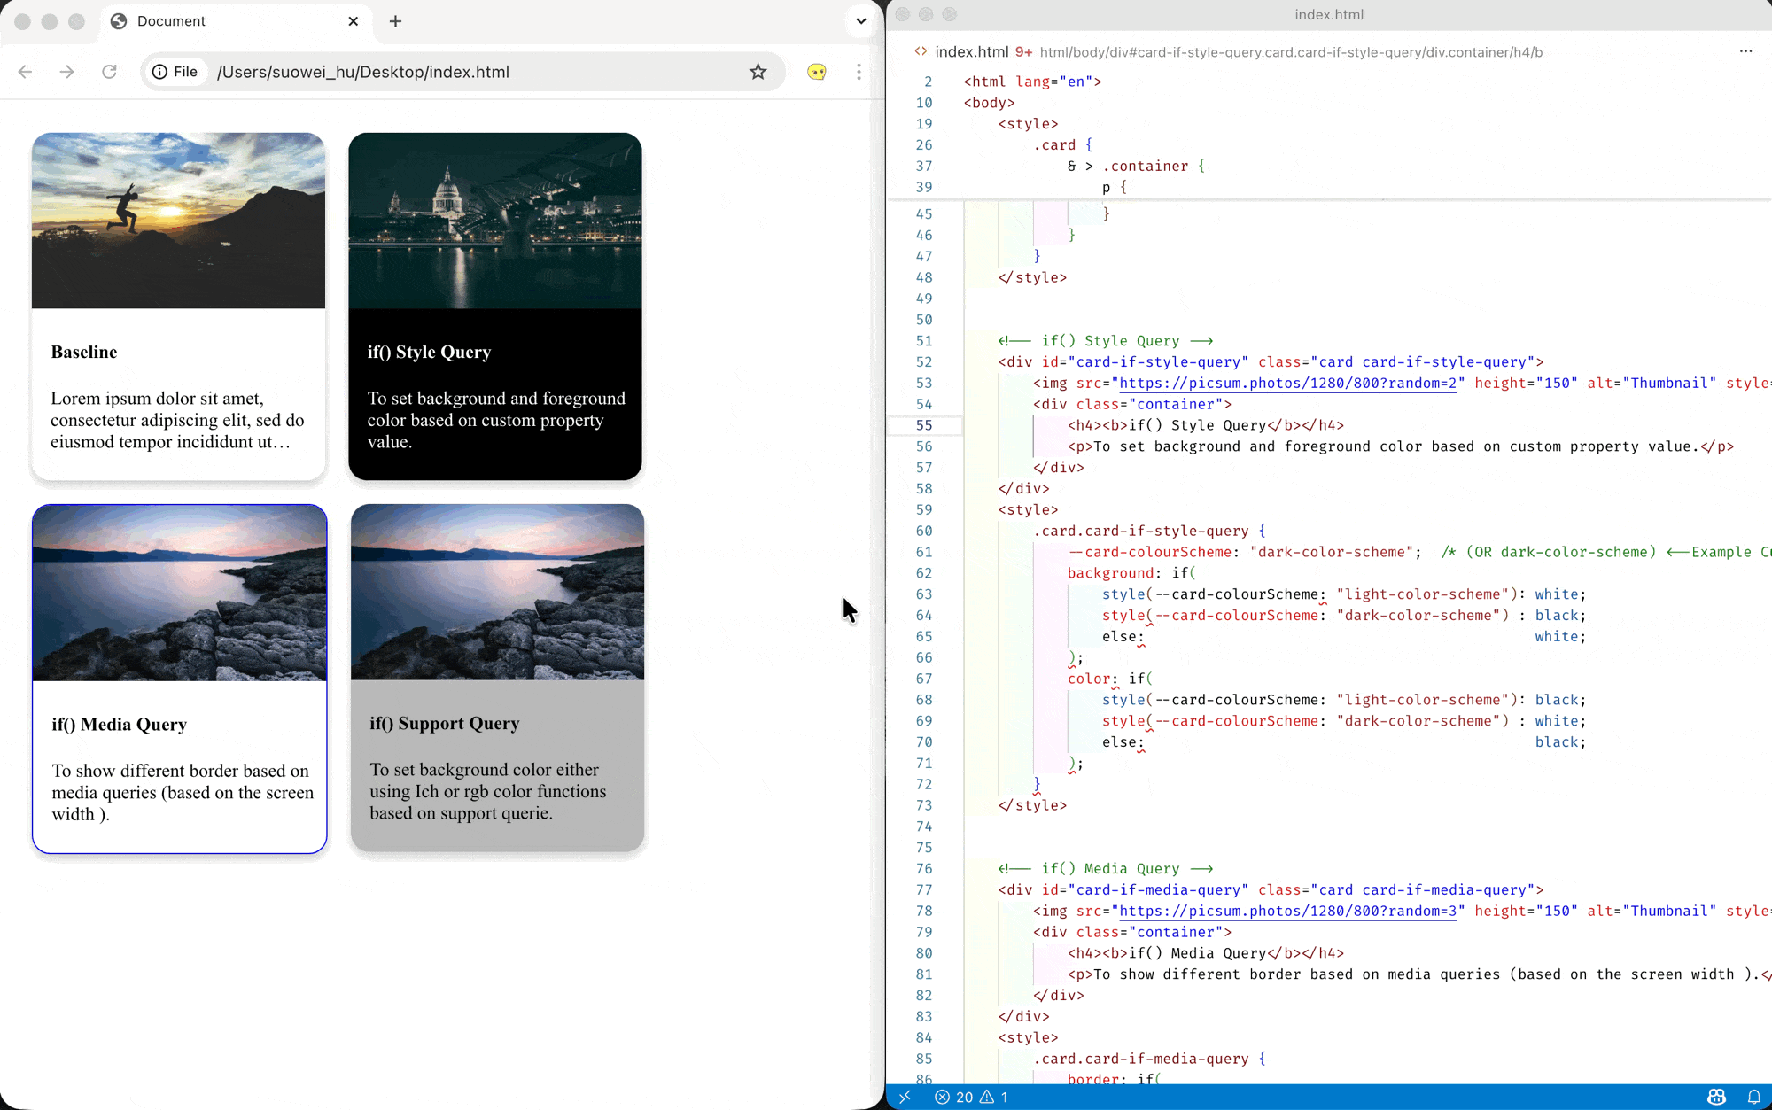The width and height of the screenshot is (1772, 1110).
Task: Click the File site info chip
Action: coord(175,72)
